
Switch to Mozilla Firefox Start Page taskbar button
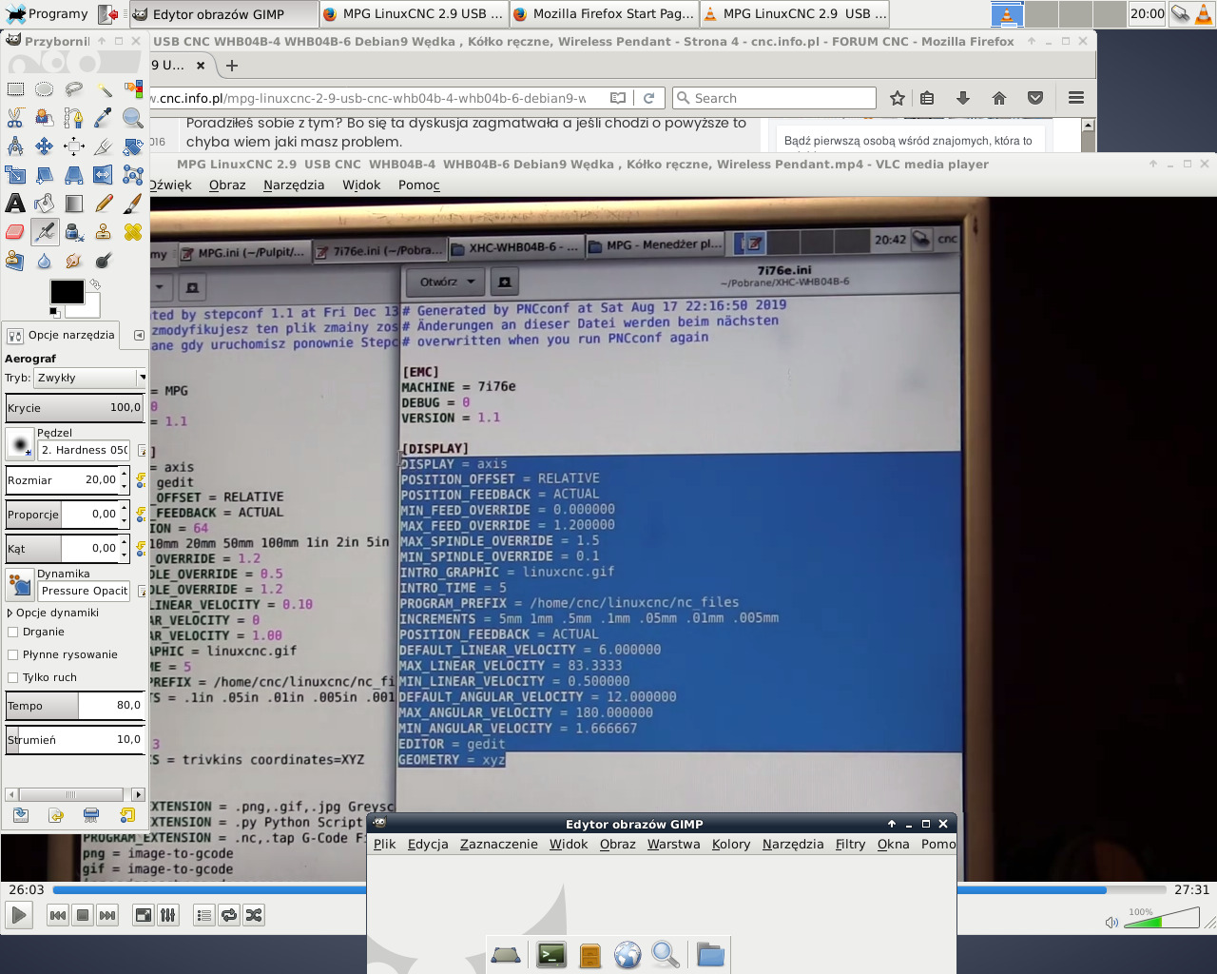click(604, 13)
